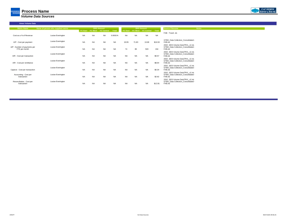The width and height of the screenshot is (286, 221).
Task: Click the '244' total value
Action: pos(157,49)
